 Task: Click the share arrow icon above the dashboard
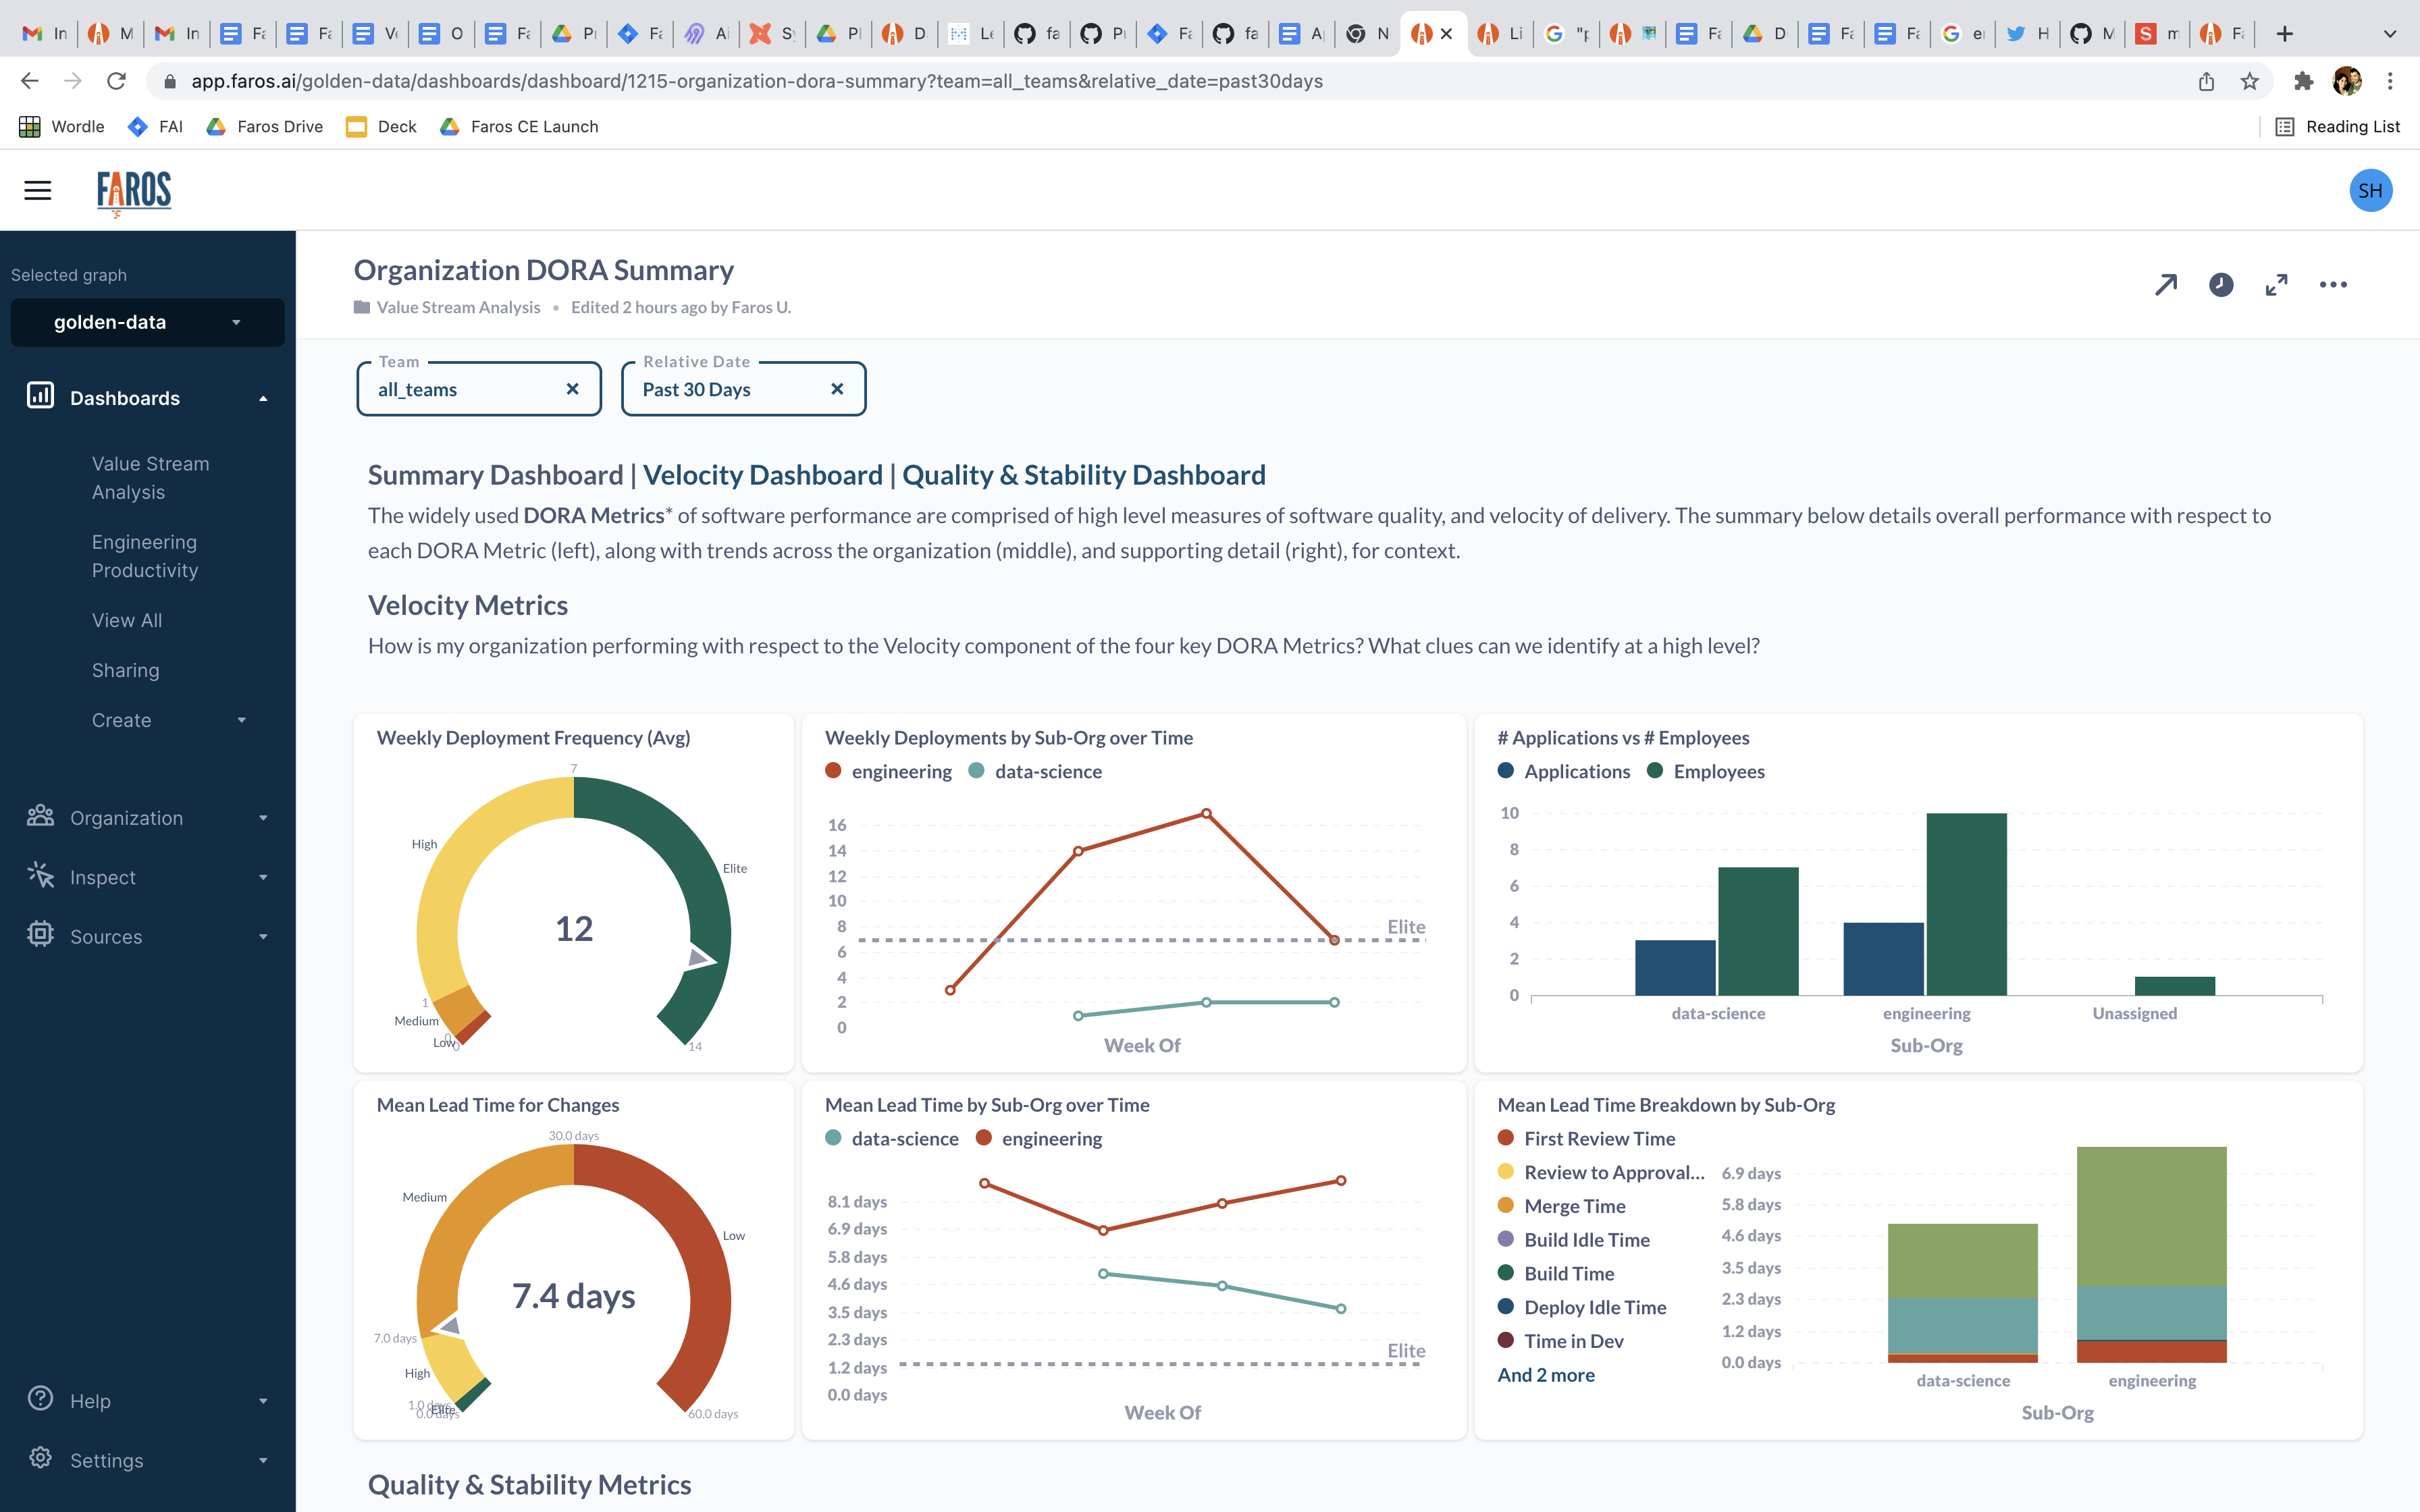(x=2166, y=284)
